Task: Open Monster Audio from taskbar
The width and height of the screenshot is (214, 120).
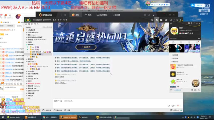Action: tap(13, 117)
